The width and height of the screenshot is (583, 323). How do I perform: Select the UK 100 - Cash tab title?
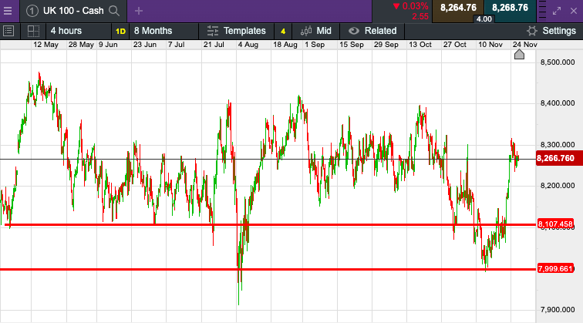coord(73,11)
